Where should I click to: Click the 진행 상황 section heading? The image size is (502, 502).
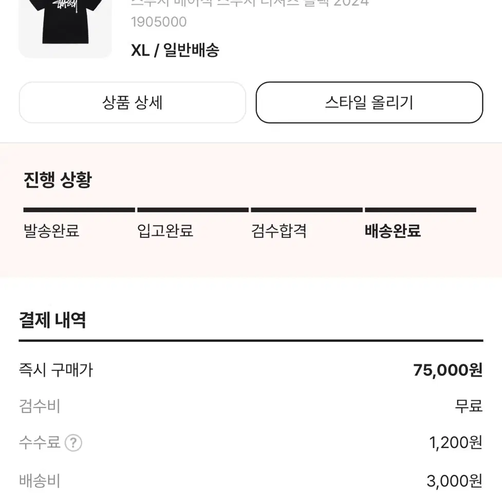pyautogui.click(x=58, y=180)
